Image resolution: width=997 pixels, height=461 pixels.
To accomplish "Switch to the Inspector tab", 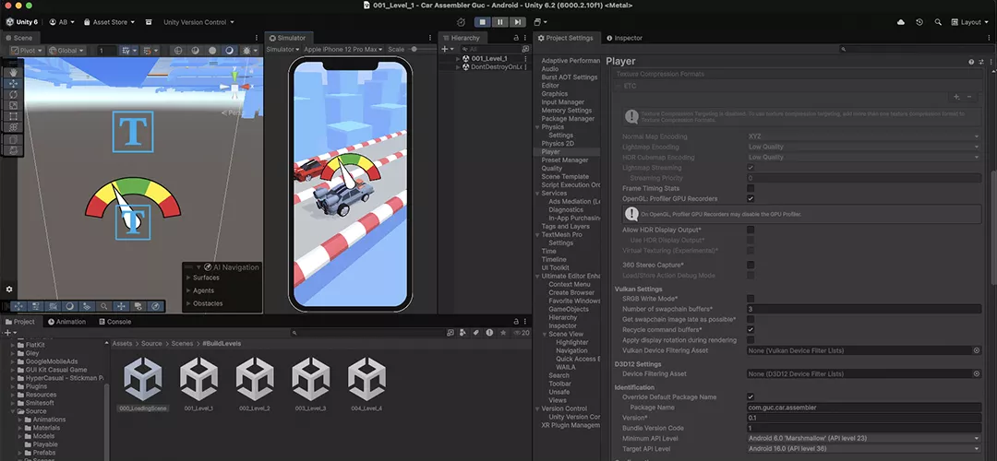I will click(624, 38).
